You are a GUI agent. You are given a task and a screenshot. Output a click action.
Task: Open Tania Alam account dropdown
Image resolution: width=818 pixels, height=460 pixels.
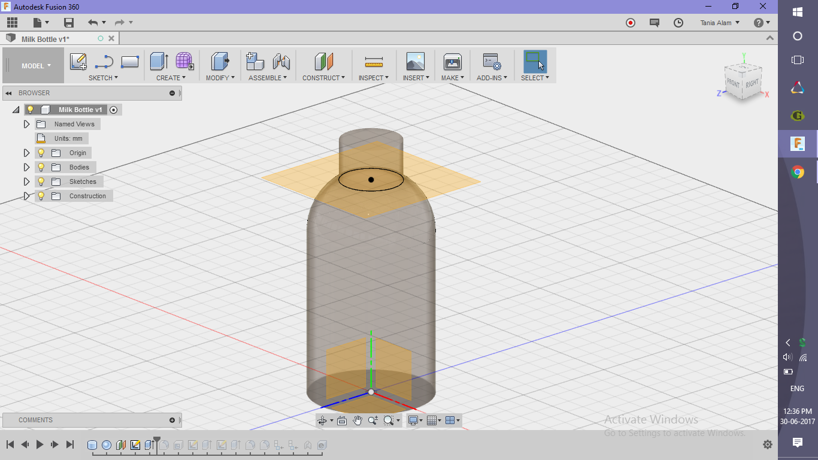(720, 23)
